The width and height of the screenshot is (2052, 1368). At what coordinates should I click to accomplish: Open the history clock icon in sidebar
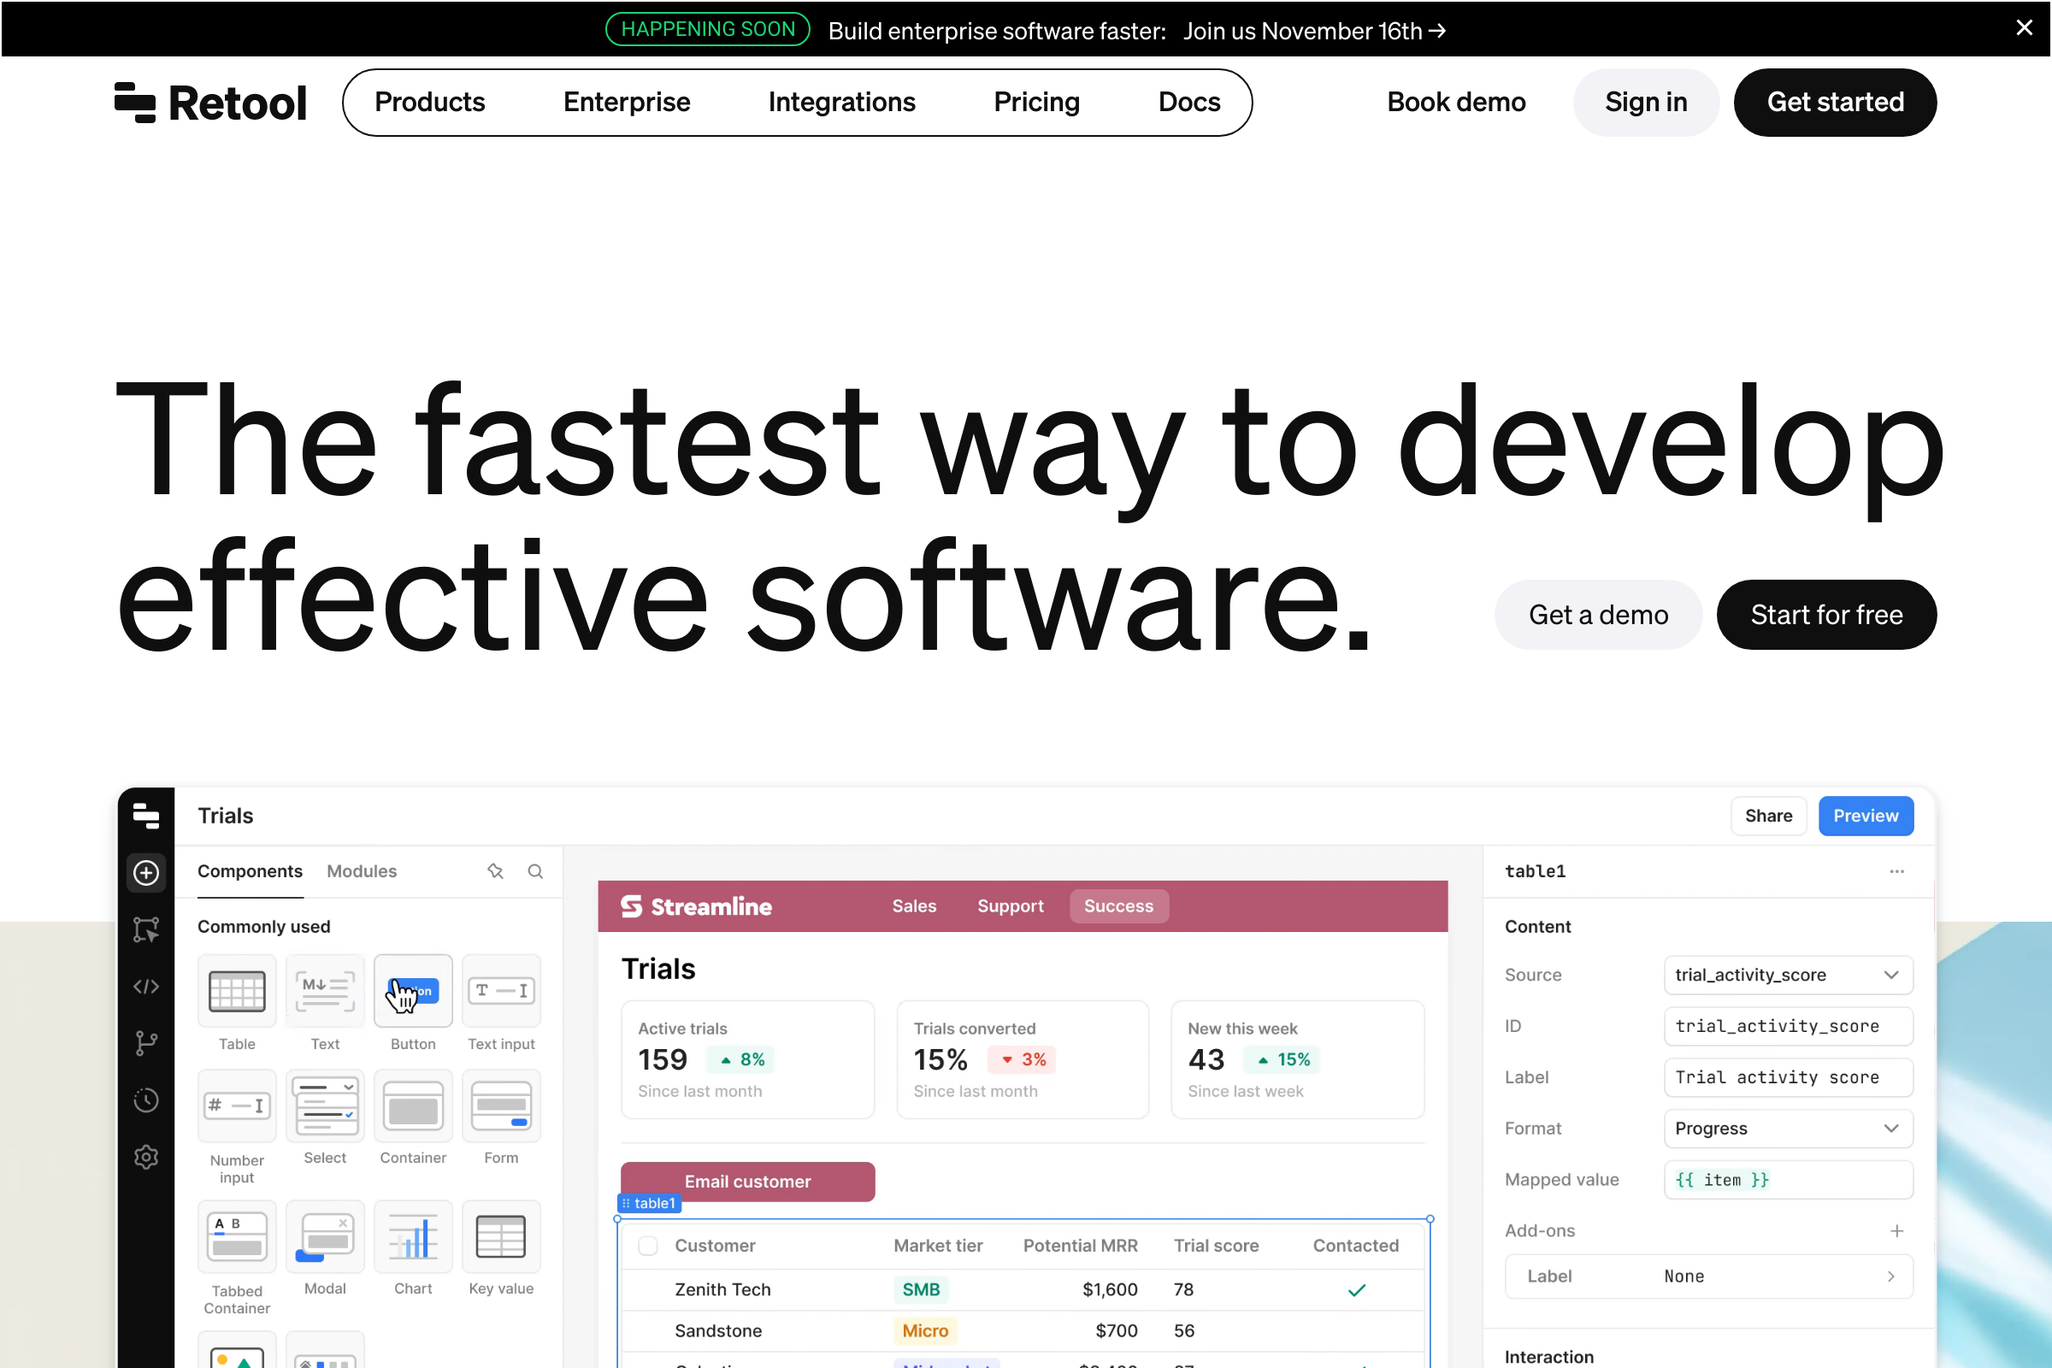pyautogui.click(x=145, y=1100)
